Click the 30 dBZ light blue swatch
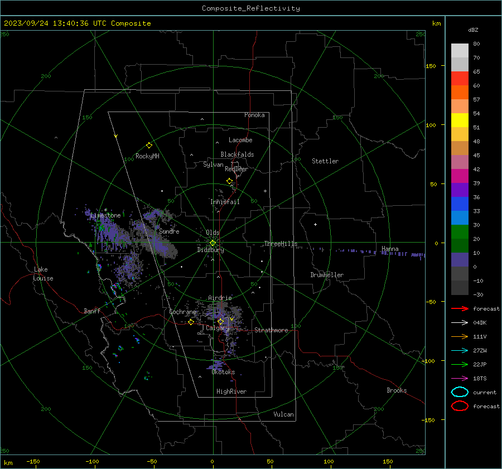Screen dimensions: 502x469 [x=460, y=217]
